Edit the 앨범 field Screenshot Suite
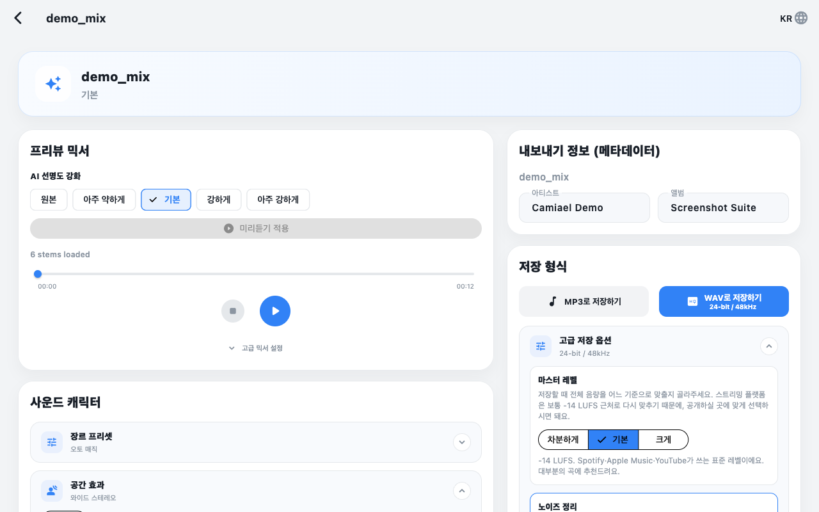This screenshot has width=819, height=512. coord(723,208)
